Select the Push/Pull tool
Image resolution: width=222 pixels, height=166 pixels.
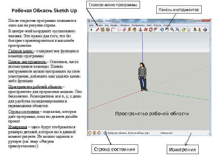coord(140,30)
